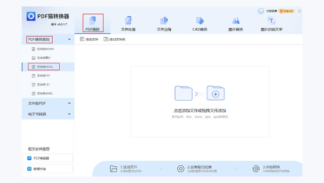Open the 文件压缩 tab
324x183 pixels.
(164, 24)
